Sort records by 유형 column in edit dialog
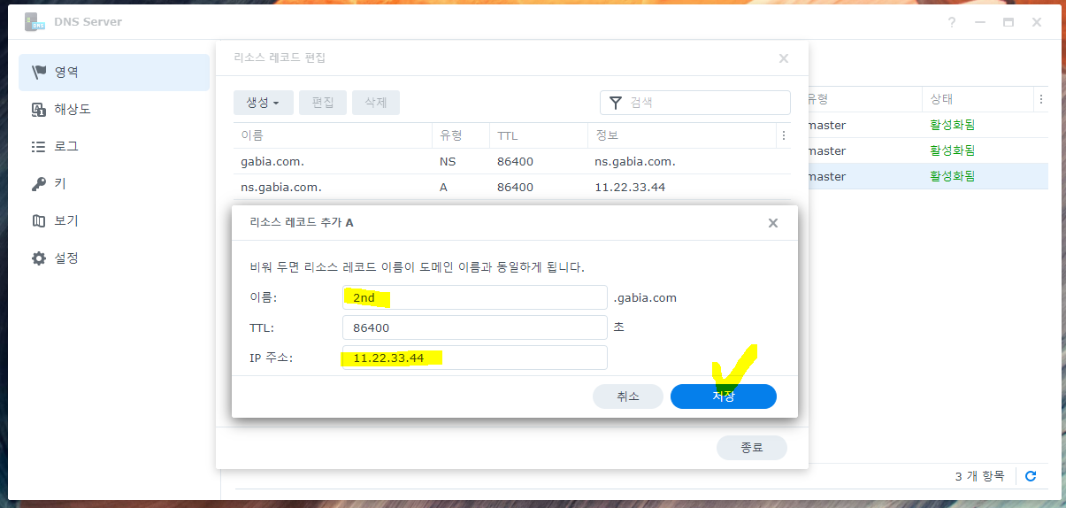1066x508 pixels. (x=461, y=135)
